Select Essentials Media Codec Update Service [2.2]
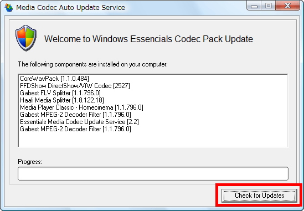 (x=79, y=122)
